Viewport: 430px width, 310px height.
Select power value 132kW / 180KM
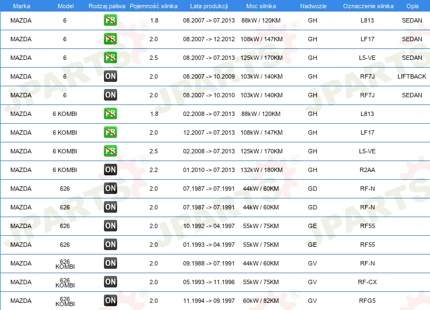coord(261,170)
